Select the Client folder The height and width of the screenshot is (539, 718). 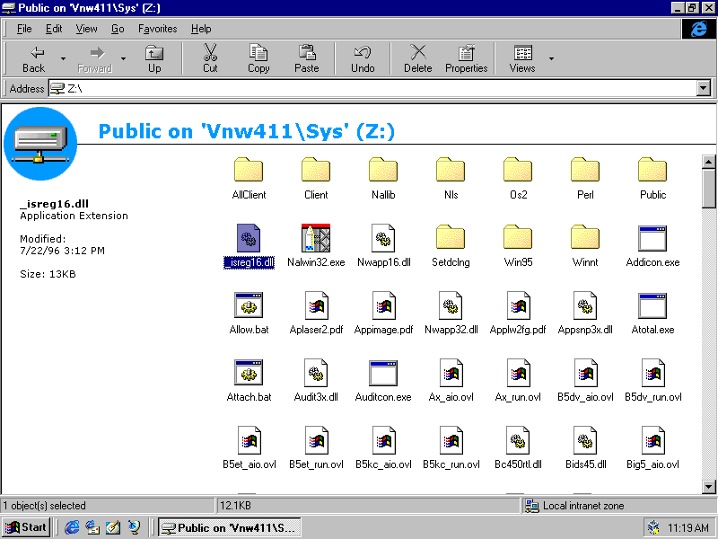[x=316, y=179]
